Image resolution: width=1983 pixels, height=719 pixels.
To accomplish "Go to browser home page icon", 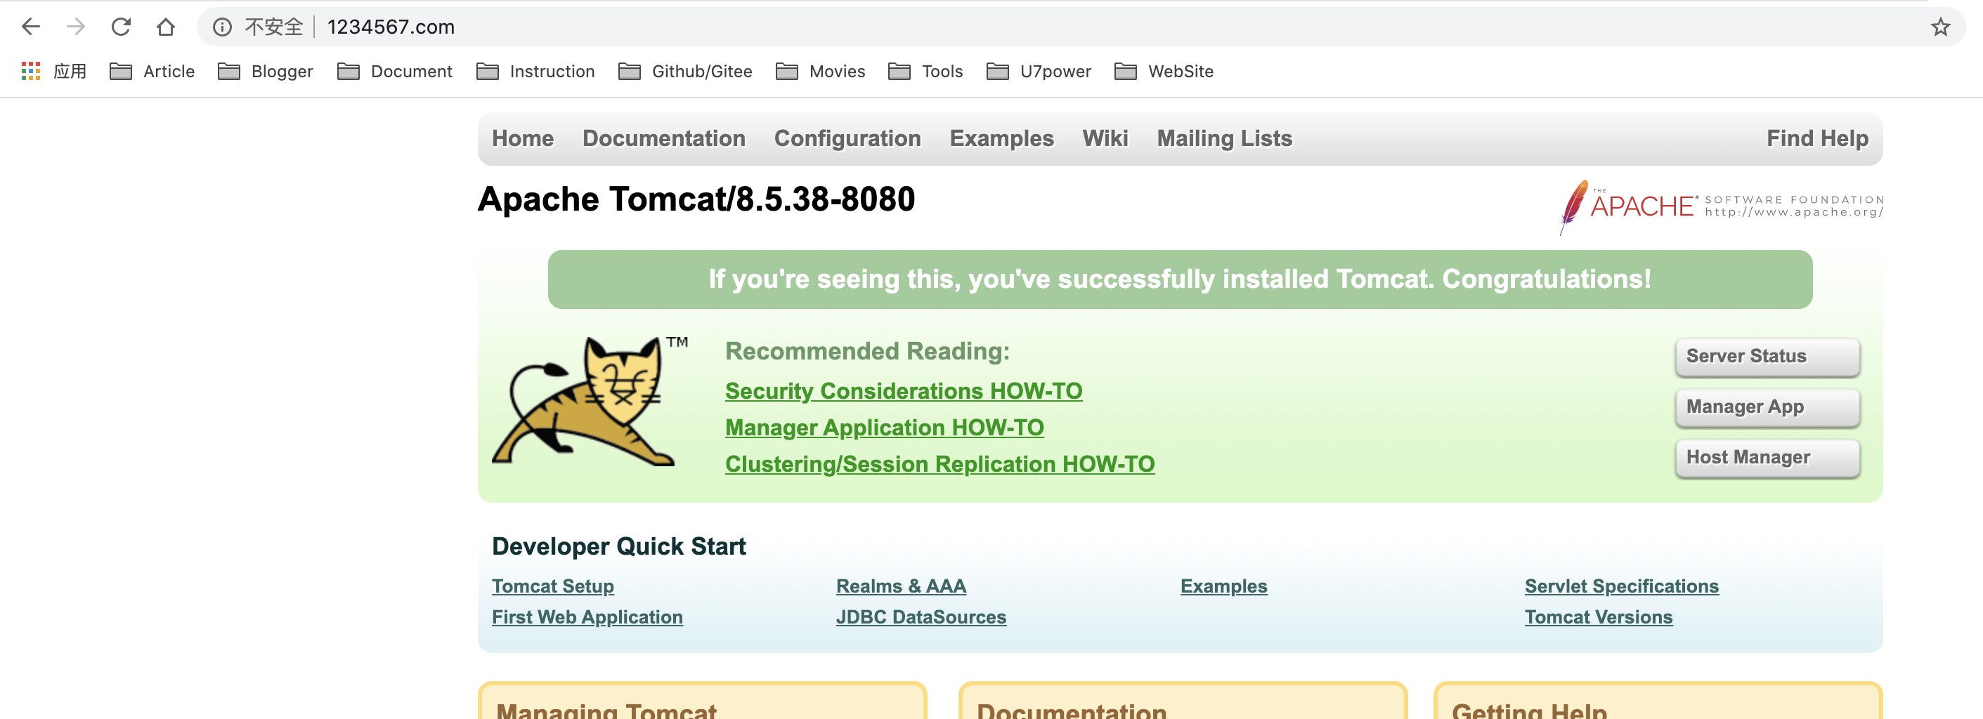I will pyautogui.click(x=166, y=27).
